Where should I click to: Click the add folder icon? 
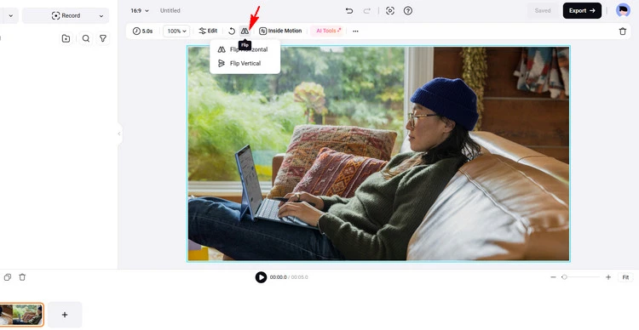66,38
